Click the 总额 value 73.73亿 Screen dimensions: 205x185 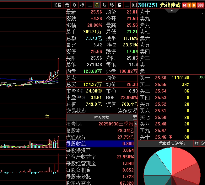pyautogui.click(x=94, y=38)
